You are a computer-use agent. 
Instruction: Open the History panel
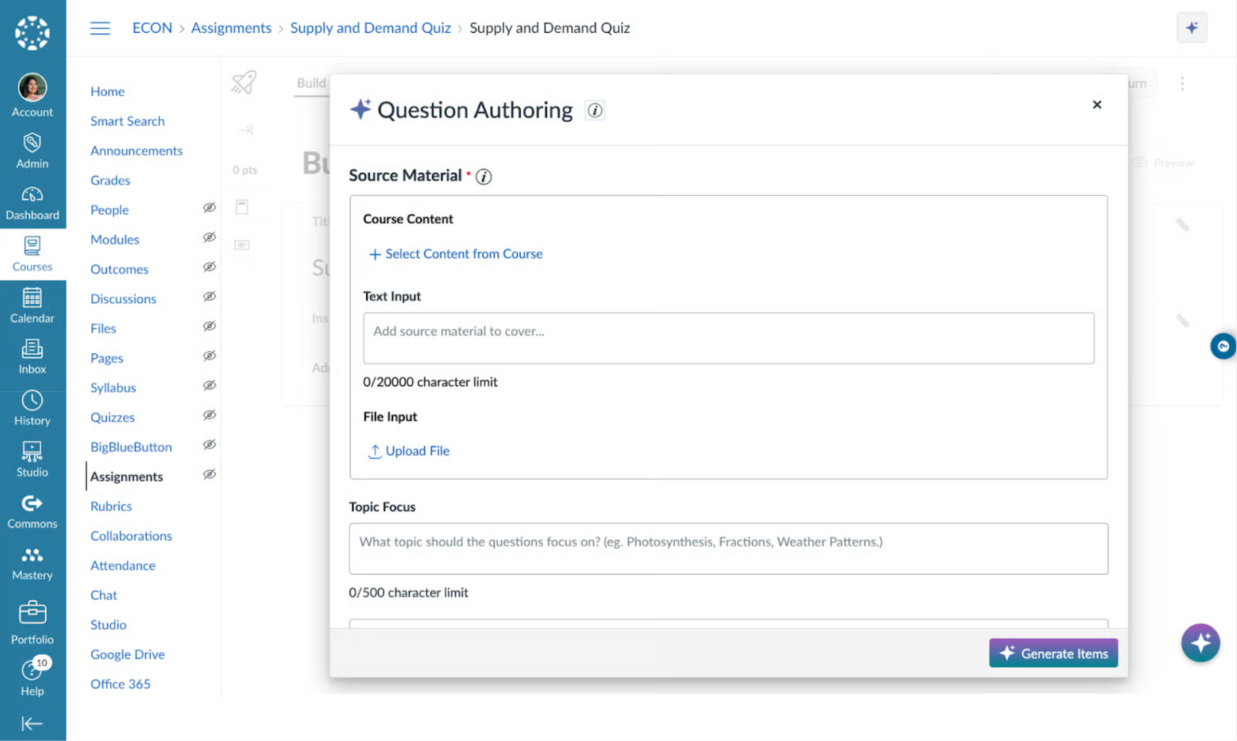click(32, 408)
